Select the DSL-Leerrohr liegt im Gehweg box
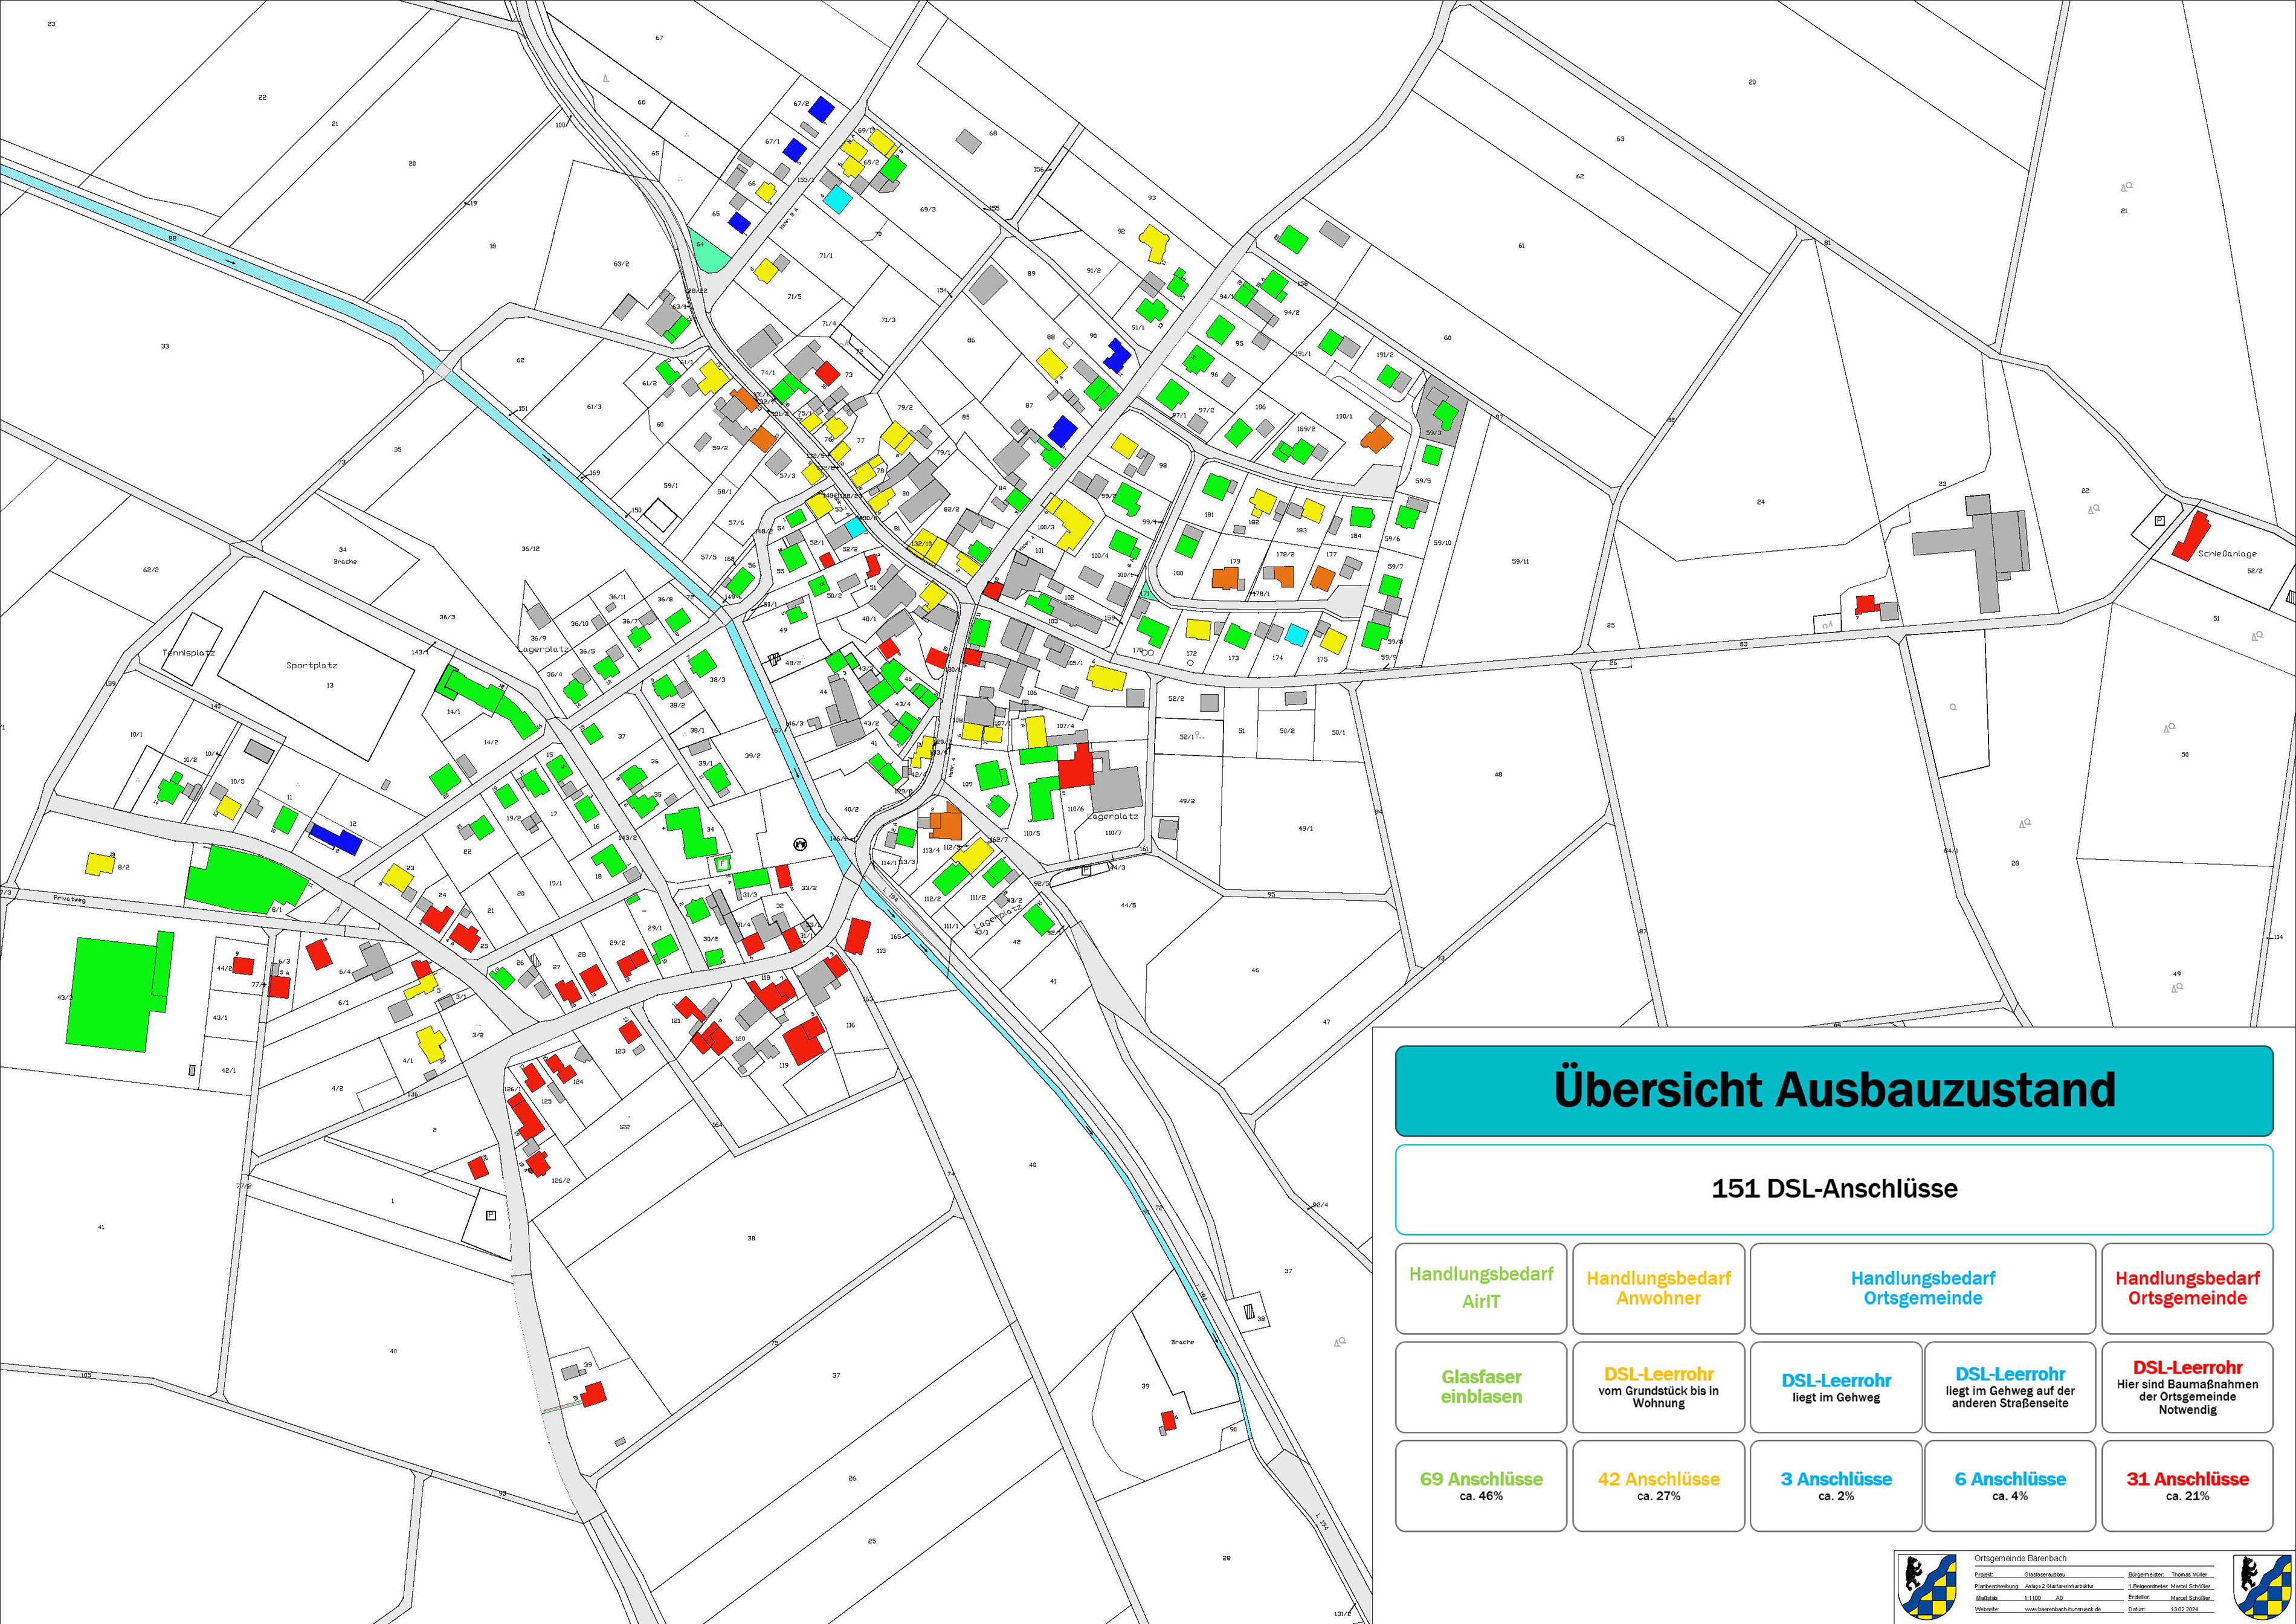2296x1624 pixels. [x=1835, y=1387]
